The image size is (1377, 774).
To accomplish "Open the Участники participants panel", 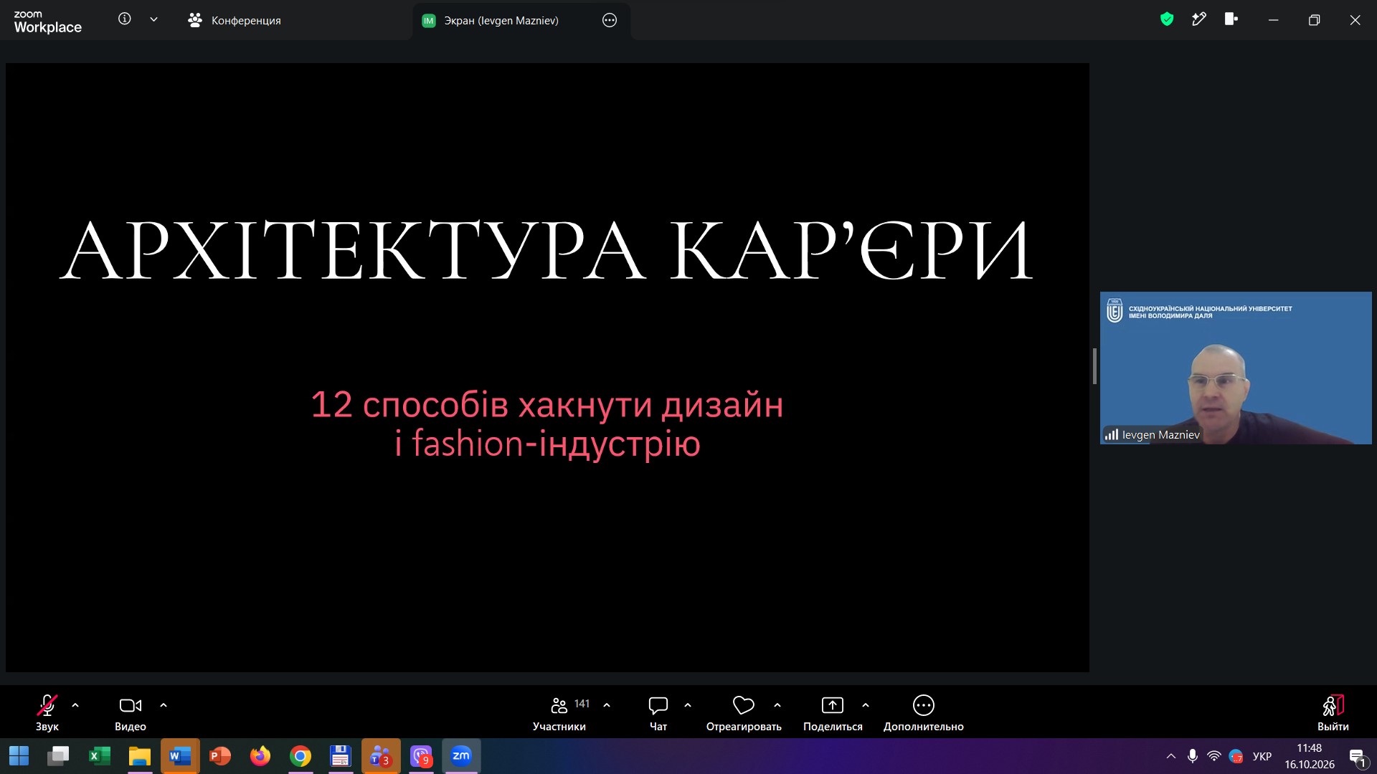I will pyautogui.click(x=559, y=712).
